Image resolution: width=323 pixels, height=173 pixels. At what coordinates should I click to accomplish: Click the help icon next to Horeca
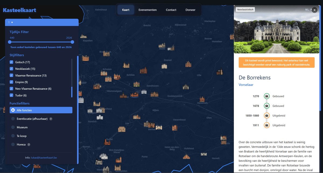click(x=29, y=145)
